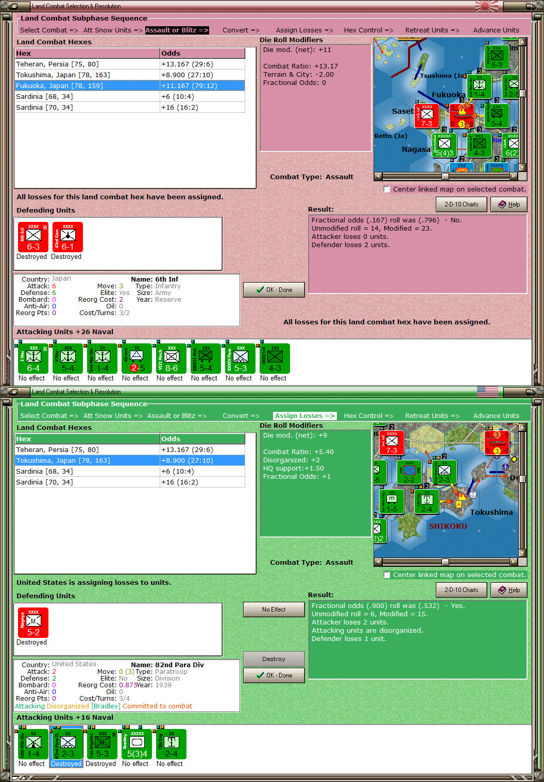Screen dimensions: 544x782
Task: Select 82nd Para Div 2-3 attacking counter
Action: point(67,744)
